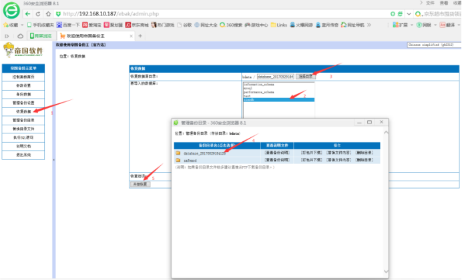Viewport: 462px width, 280px height.
Task: Open the 查看 menu
Action: pos(444,3)
